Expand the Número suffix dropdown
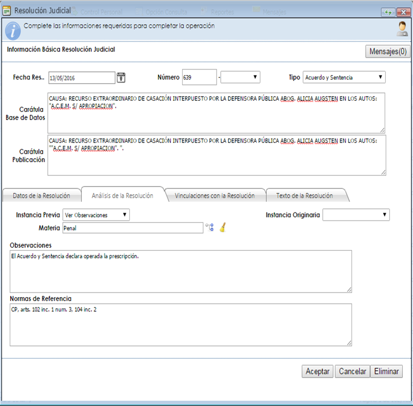The height and width of the screenshot is (406, 413). pos(241,78)
